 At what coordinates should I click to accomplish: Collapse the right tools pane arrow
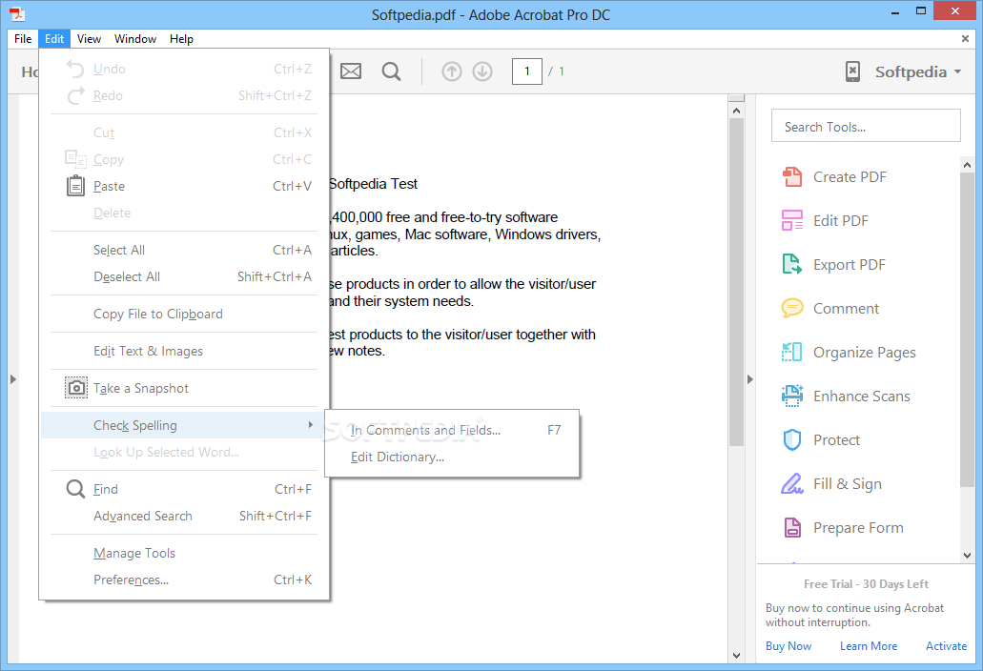coord(749,379)
